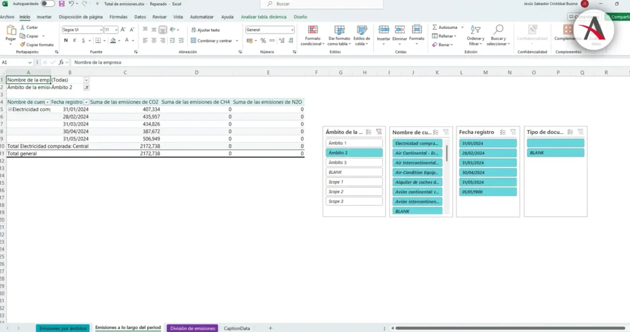Switch to the División de emisiones sheet
This screenshot has width=630, height=332.
pyautogui.click(x=193, y=328)
